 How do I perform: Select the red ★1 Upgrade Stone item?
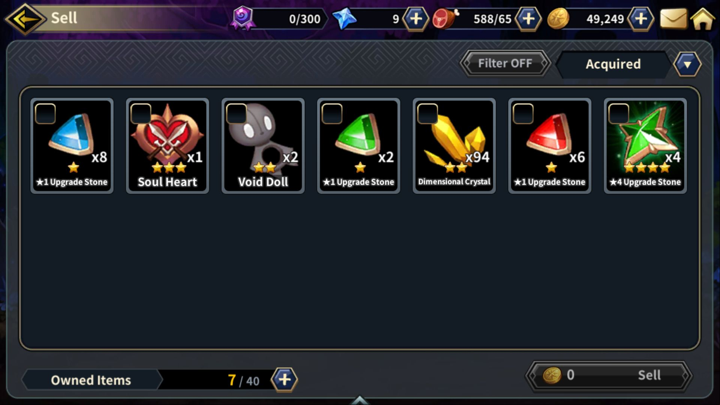(550, 146)
